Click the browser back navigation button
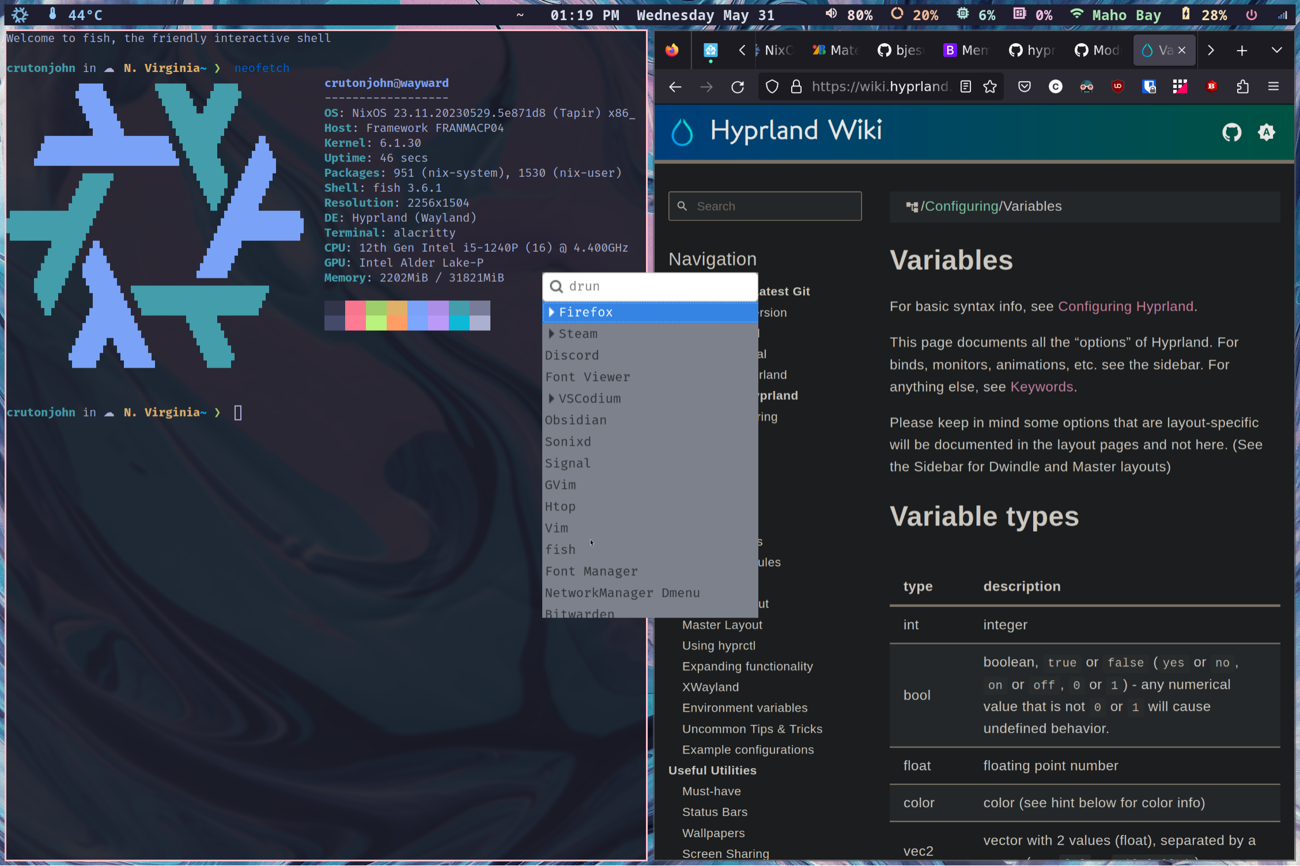 pyautogui.click(x=675, y=88)
